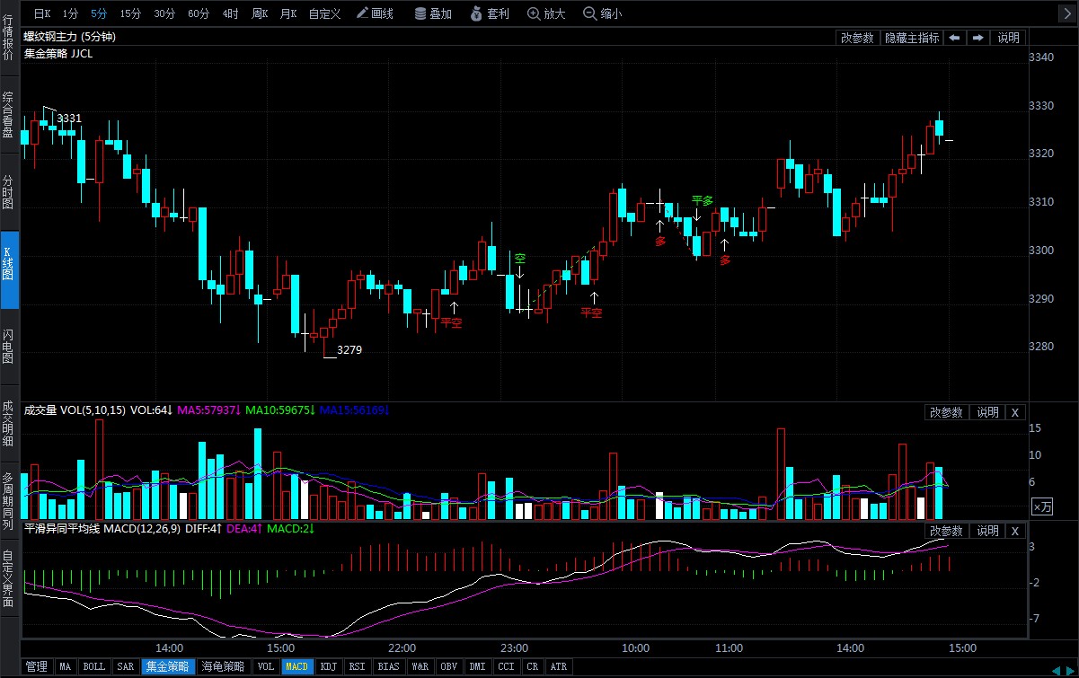Click the 3331 high price marker
This screenshot has height=678, width=1079.
pos(69,119)
